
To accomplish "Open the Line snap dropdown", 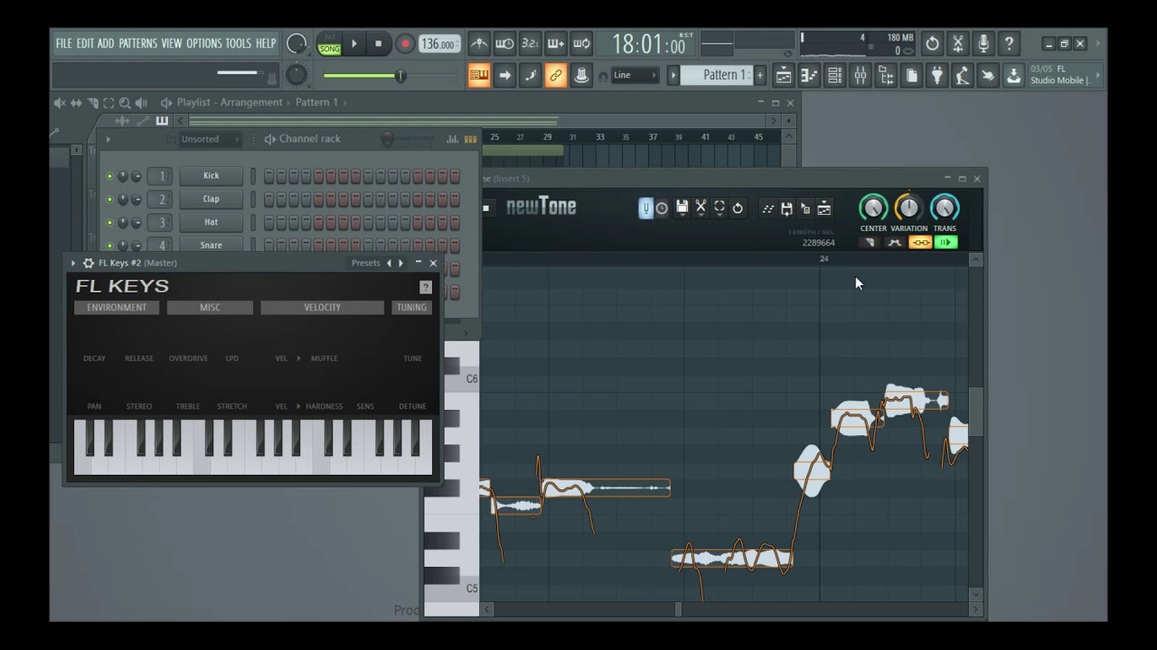I will pos(635,75).
